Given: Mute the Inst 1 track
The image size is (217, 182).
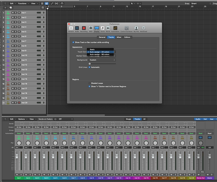Looking at the screenshot, I should pyautogui.click(x=13, y=13).
